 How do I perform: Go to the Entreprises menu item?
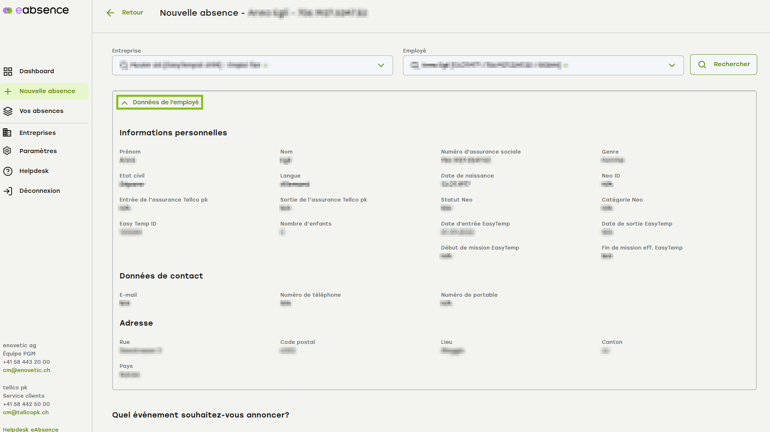coord(37,133)
